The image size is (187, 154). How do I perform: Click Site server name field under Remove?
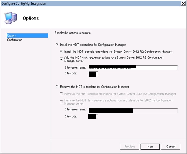pos(133,110)
